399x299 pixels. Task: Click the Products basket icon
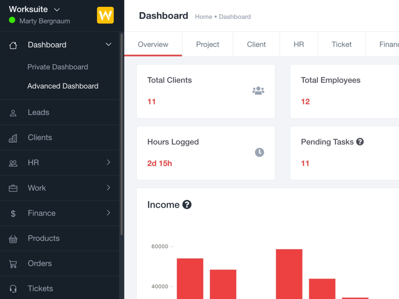point(13,239)
